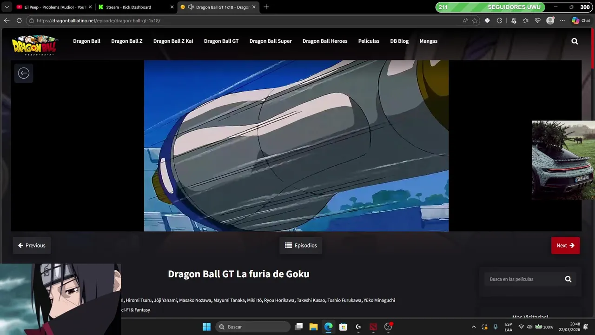Click the Porsche car ad thumbnail
The image size is (595, 335).
click(563, 161)
